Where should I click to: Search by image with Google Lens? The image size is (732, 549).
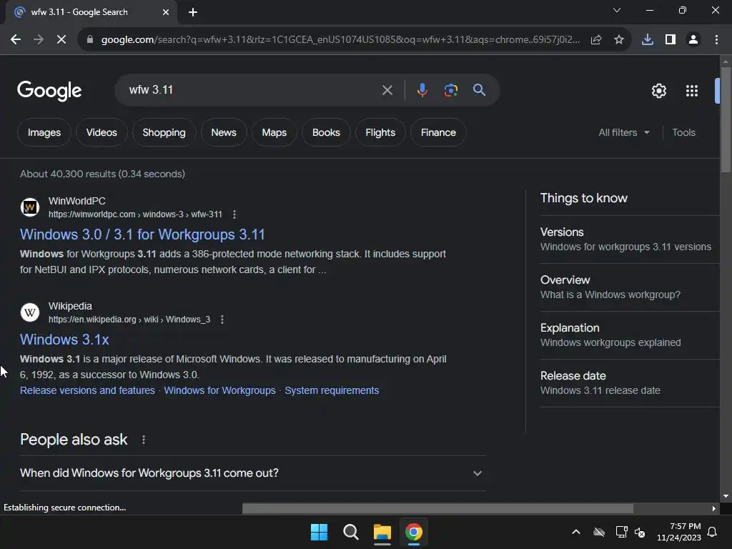[x=450, y=90]
